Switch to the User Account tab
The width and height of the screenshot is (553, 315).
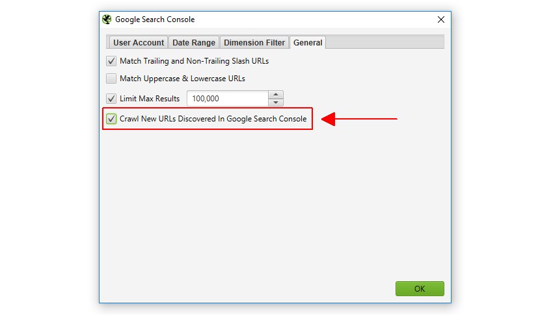pos(138,43)
